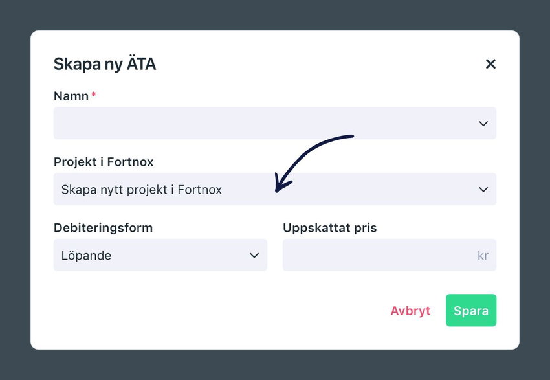Screen dimensions: 550x380
Task: Click the Namn field label
Action: tap(71, 96)
